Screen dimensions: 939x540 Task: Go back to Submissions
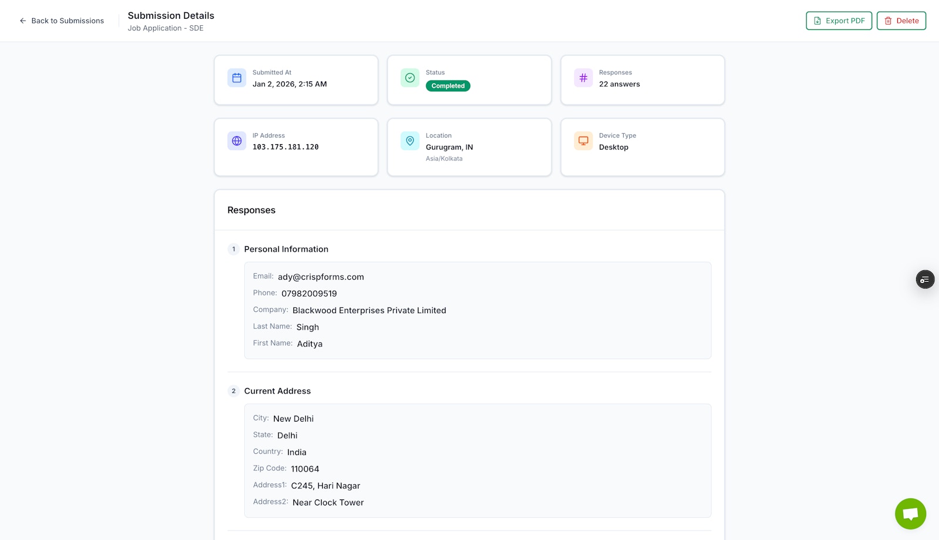(x=62, y=21)
